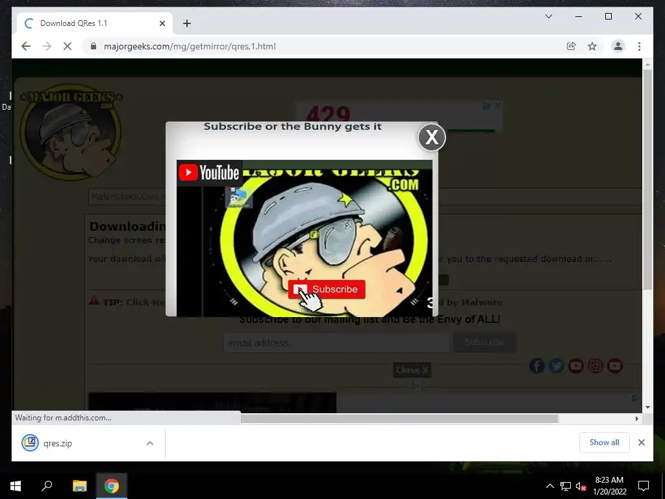The image size is (665, 499).
Task: Open the Instagram social icon
Action: click(x=596, y=366)
